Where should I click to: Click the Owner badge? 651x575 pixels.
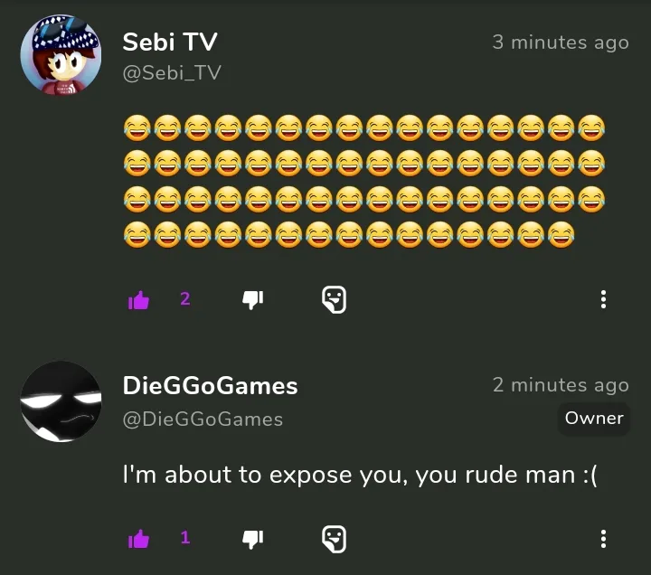(x=594, y=419)
